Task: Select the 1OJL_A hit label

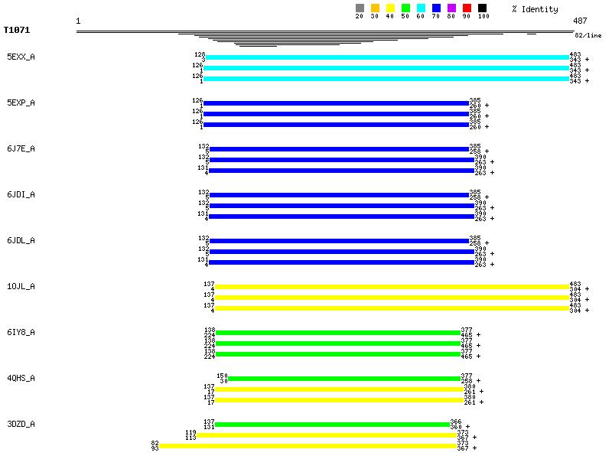Action: 21,286
